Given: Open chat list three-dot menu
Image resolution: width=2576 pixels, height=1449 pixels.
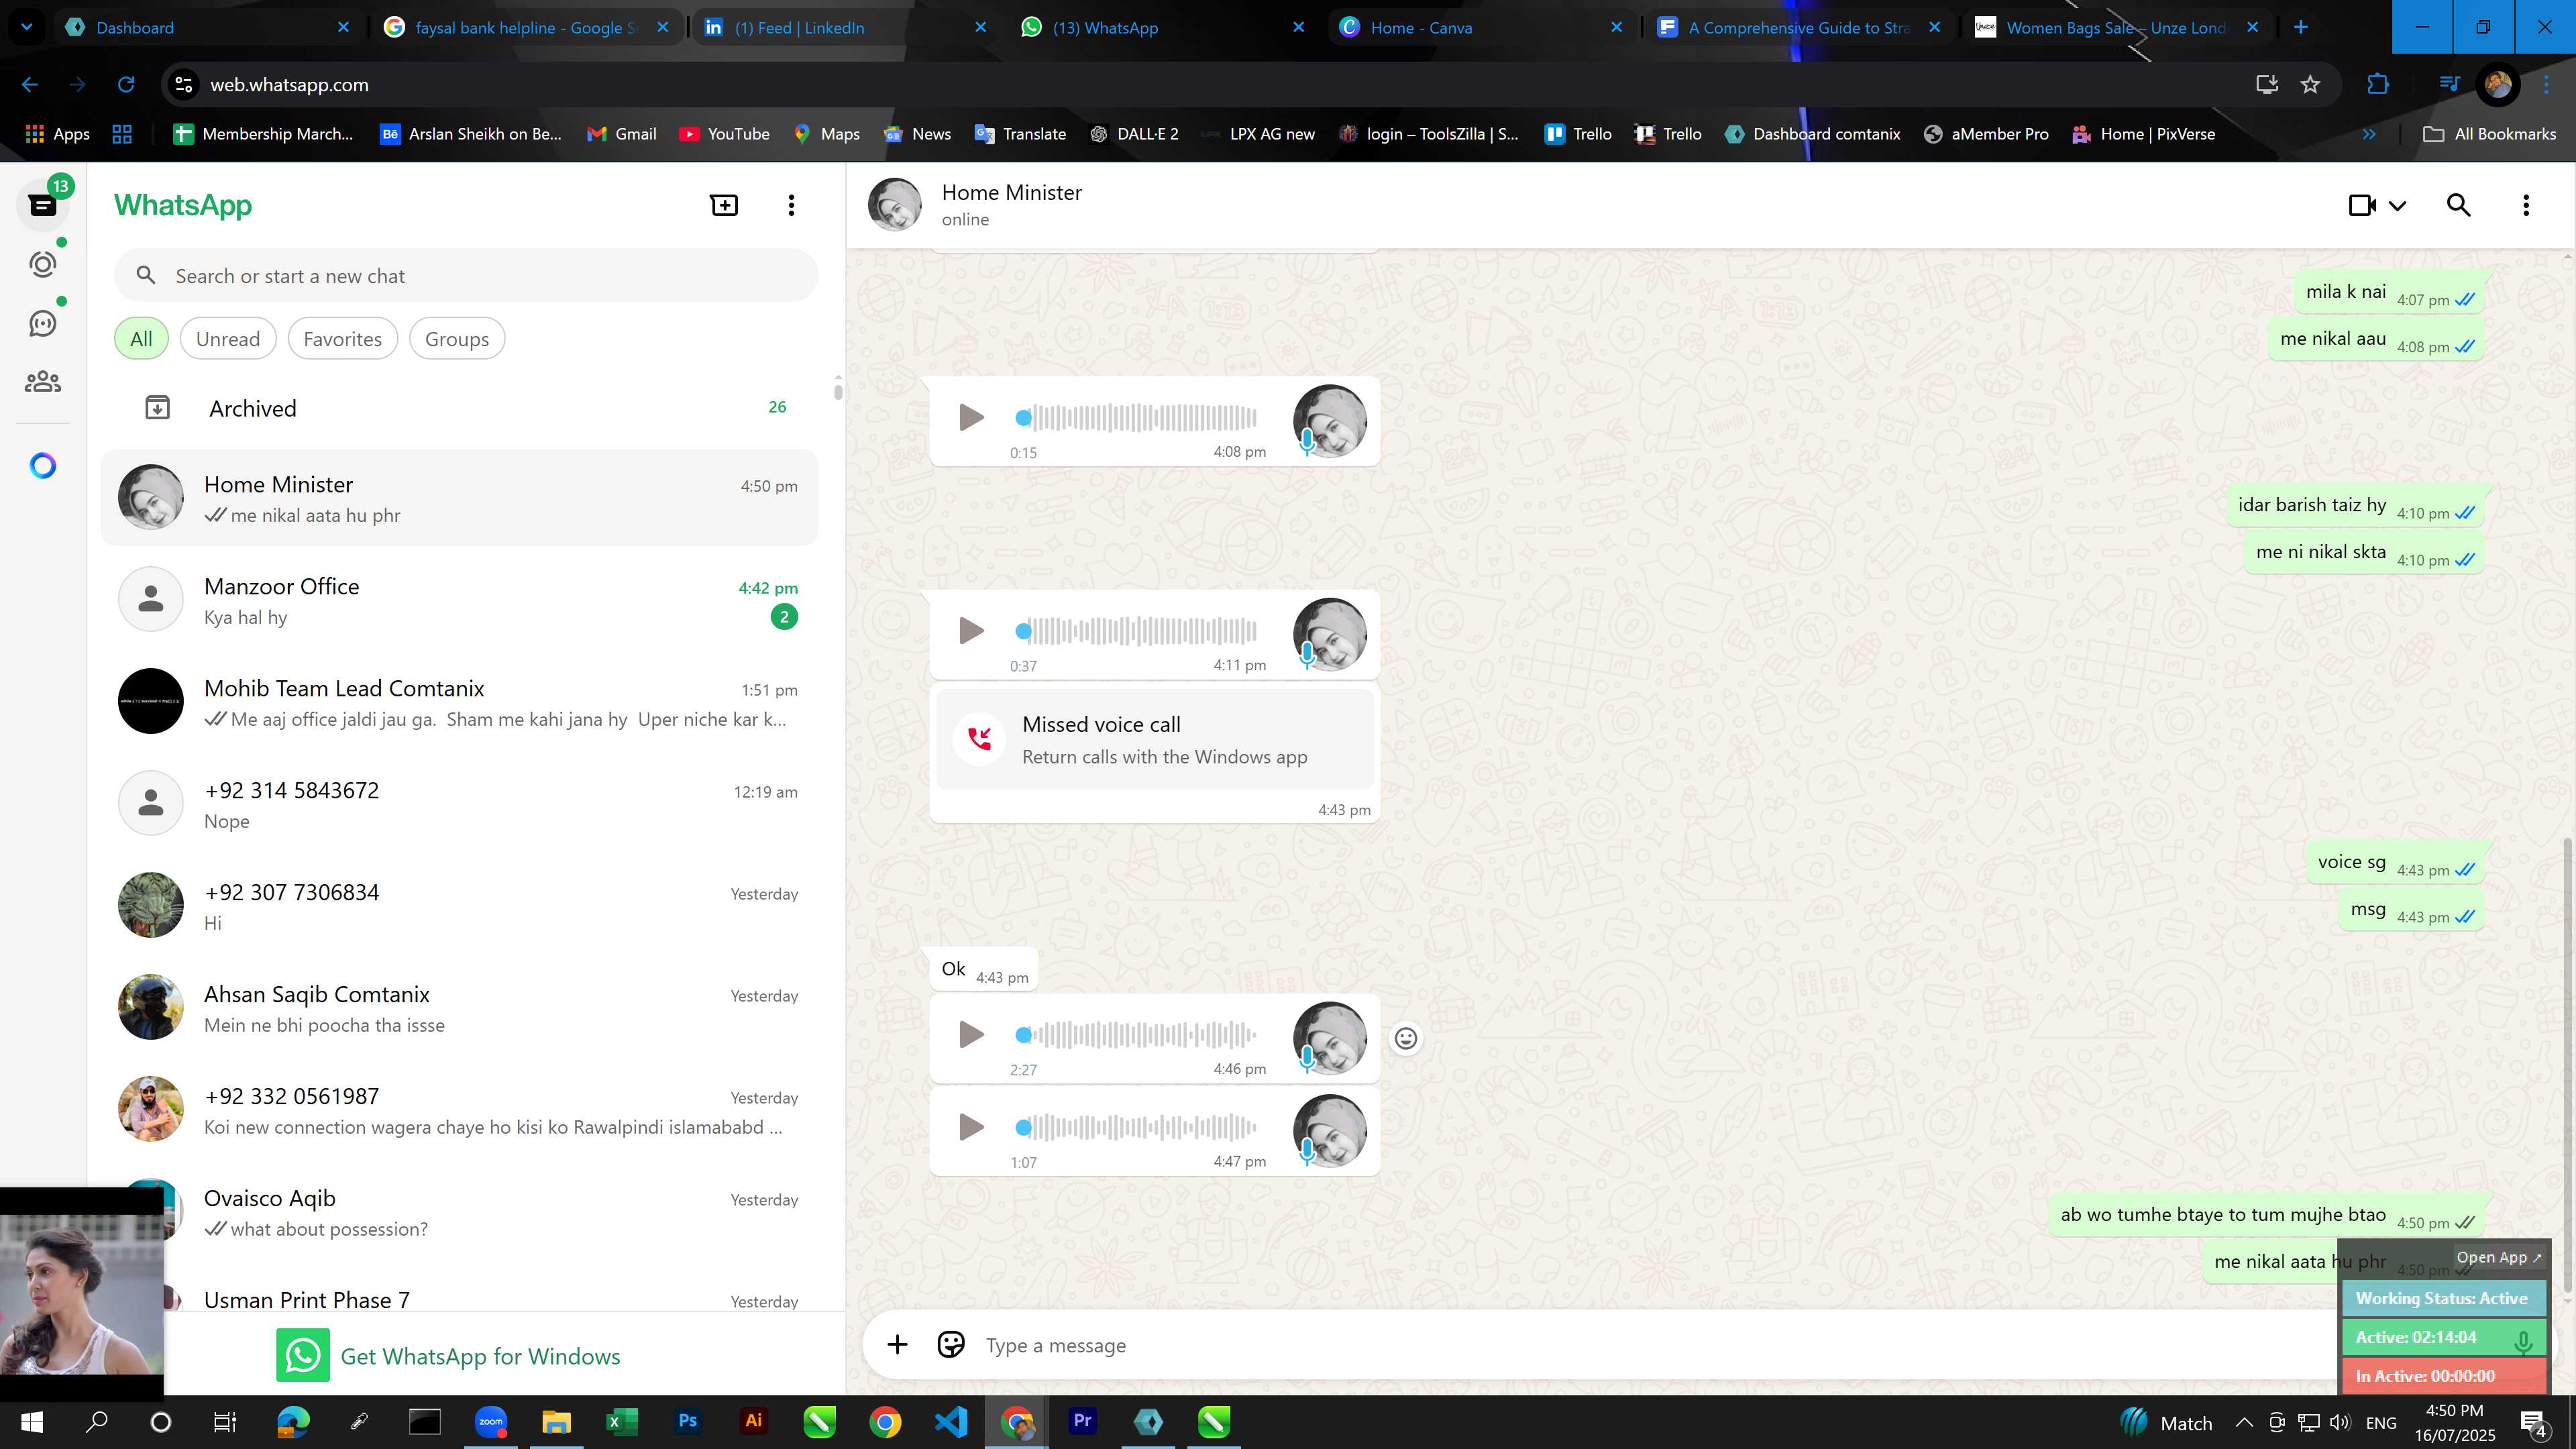Looking at the screenshot, I should tap(791, 205).
